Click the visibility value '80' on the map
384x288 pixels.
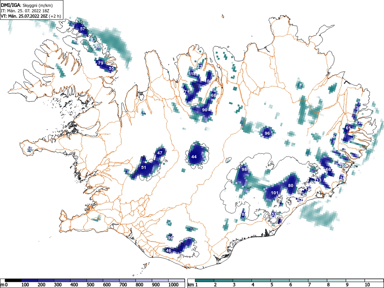click(291, 185)
